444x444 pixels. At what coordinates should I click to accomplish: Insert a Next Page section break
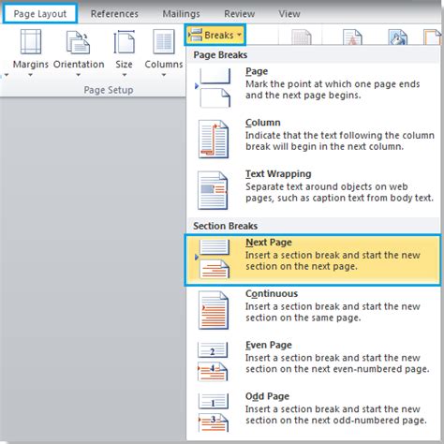point(312,259)
